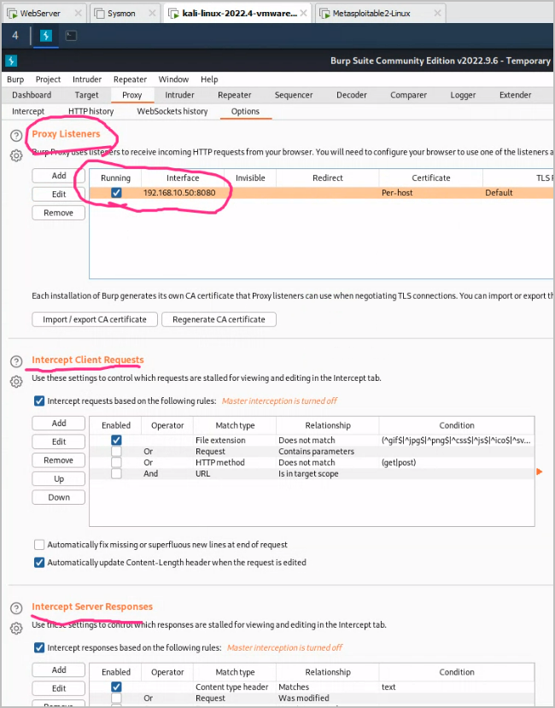Enable the HTTP method rule checkbox
Screen dimensions: 555x708
(116, 462)
